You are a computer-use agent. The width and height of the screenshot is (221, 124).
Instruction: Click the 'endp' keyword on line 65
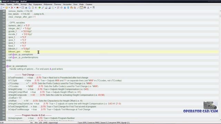[9, 60]
